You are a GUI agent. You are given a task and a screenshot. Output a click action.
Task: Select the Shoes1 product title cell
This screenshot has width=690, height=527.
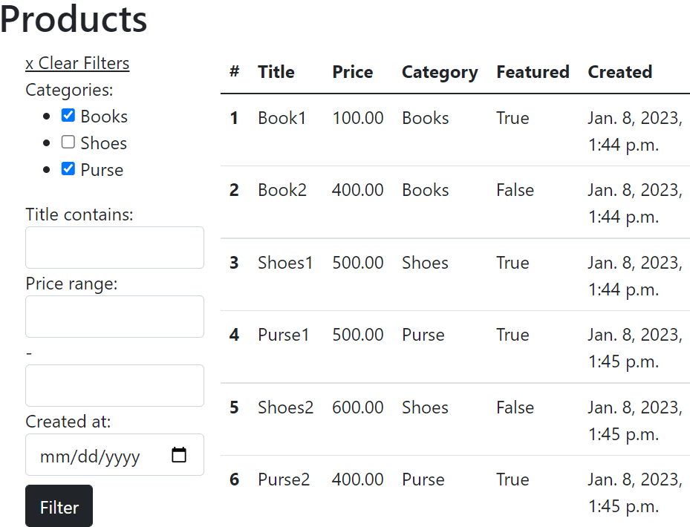(x=285, y=263)
